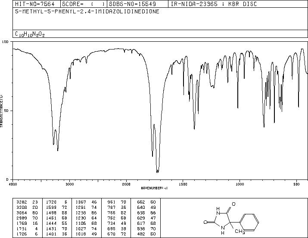Click the 500 x-axis tick label
The width and height of the screenshot is (308, 238).
297,184
